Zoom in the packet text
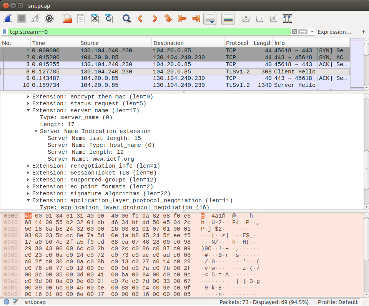369x306 pixels. tap(246, 18)
